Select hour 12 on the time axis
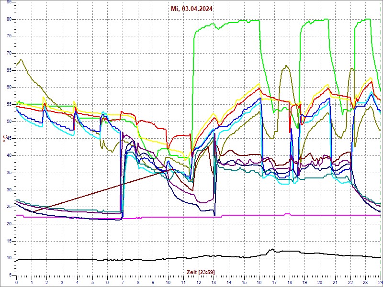 [x=198, y=282]
